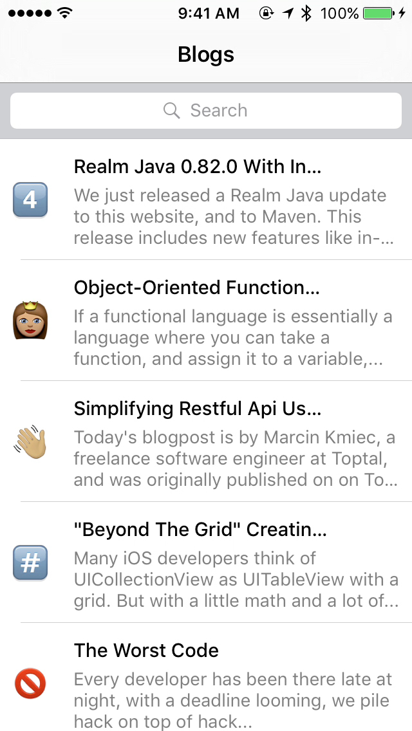Click the magnifying glass search icon
Image resolution: width=412 pixels, height=731 pixels.
172,111
